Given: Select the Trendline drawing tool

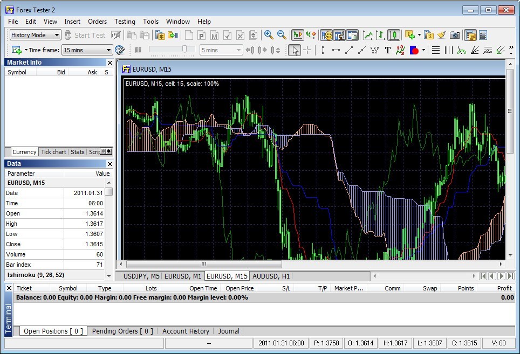Looking at the screenshot, I should [348, 50].
